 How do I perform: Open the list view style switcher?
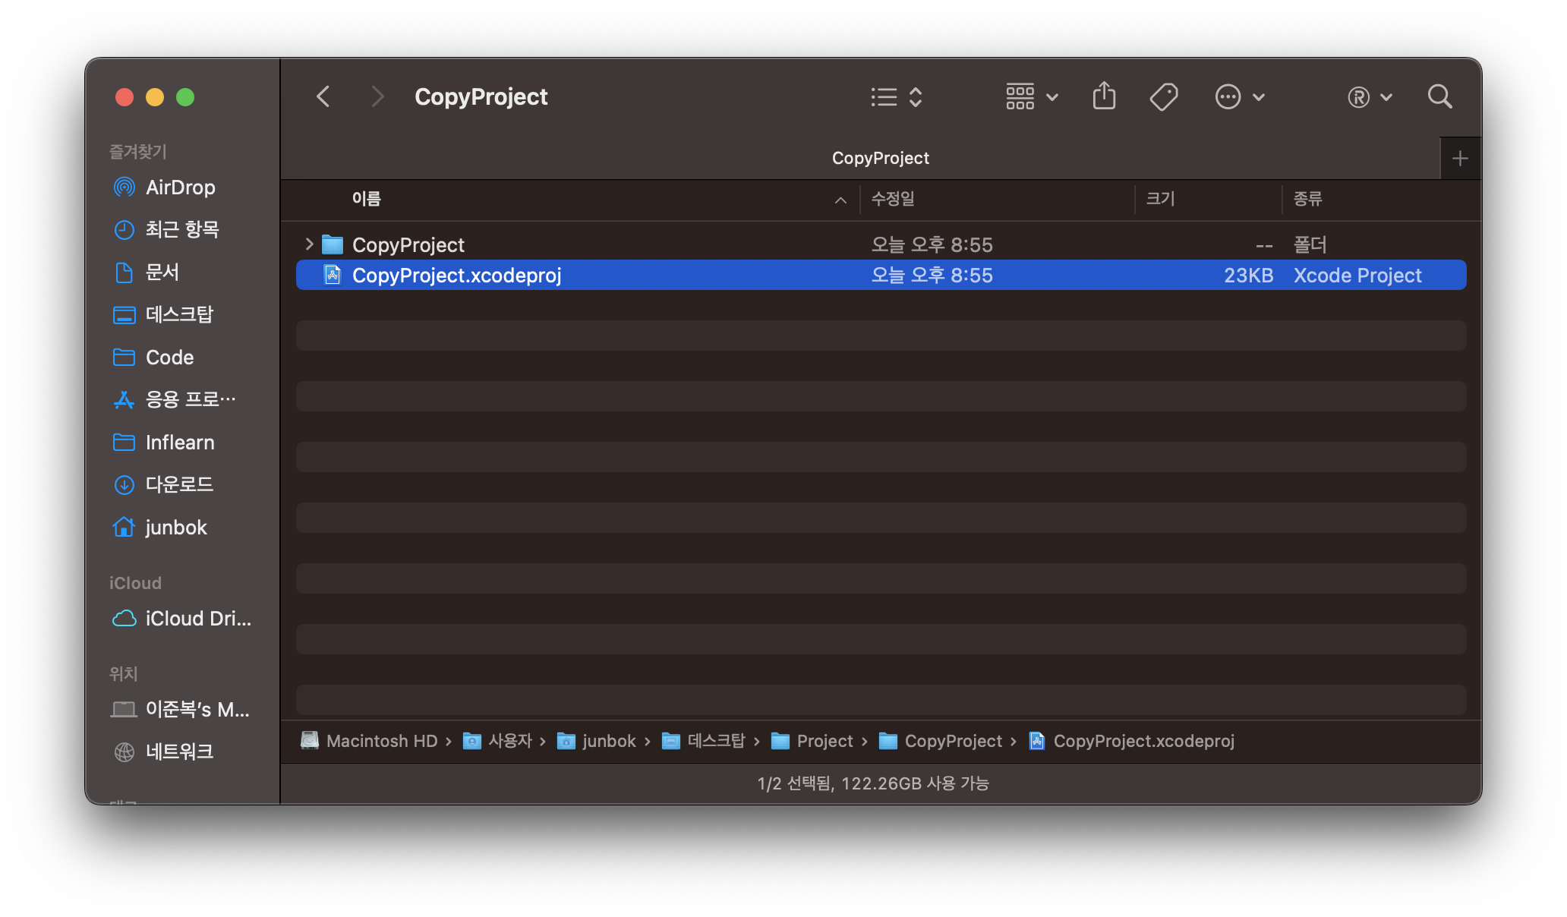tap(896, 96)
